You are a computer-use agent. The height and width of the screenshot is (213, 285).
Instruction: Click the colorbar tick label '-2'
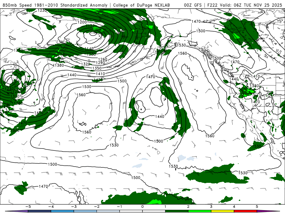[x=97, y=207]
